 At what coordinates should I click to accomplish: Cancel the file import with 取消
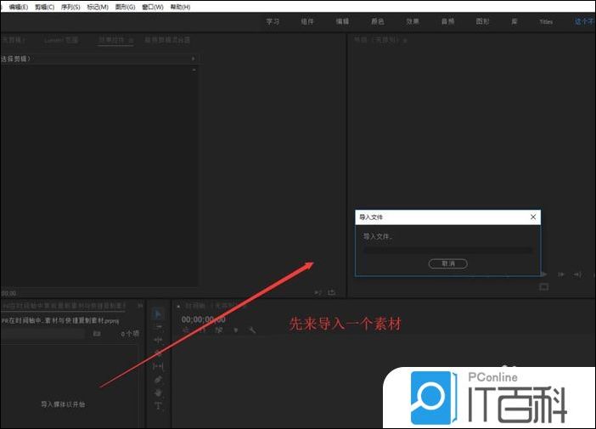[447, 263]
